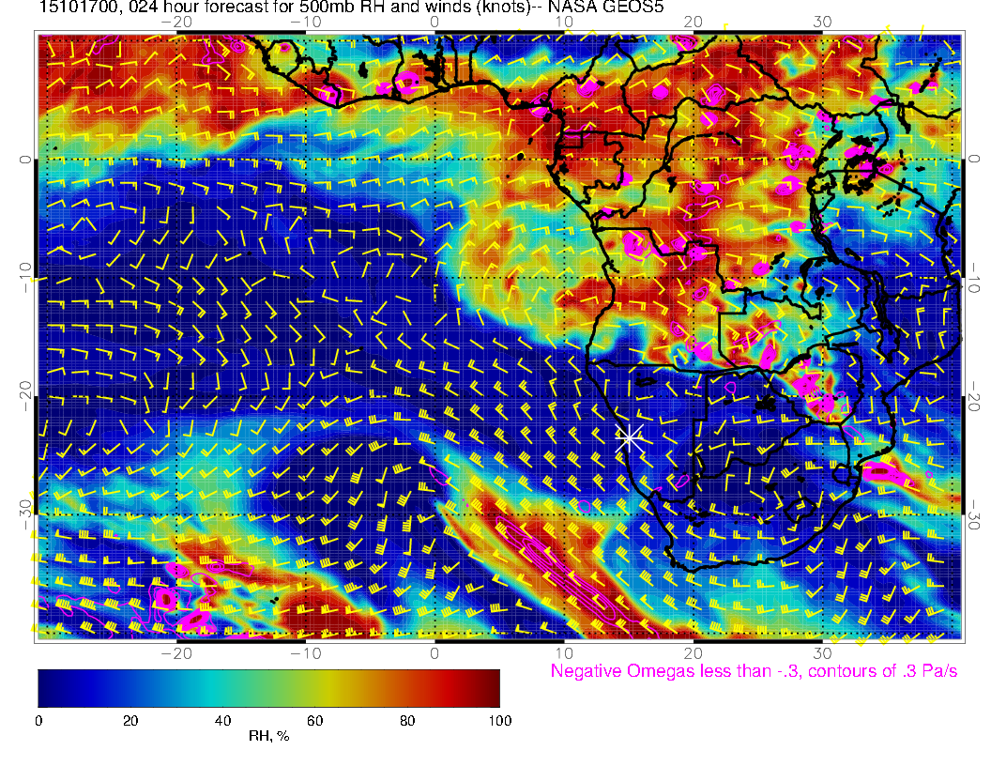Click the left latitude axis label '-10'
991x766 pixels.
(24, 278)
